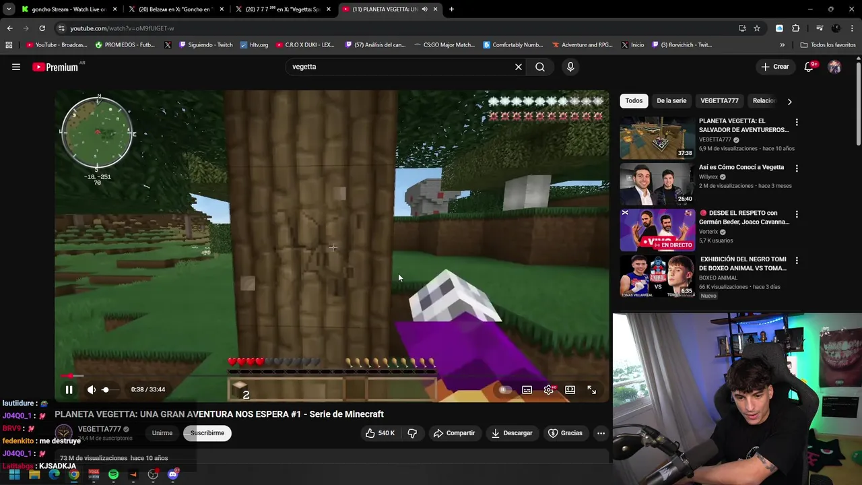Adjust the volume slider in the player
Image resolution: width=862 pixels, height=485 pixels.
coord(111,389)
